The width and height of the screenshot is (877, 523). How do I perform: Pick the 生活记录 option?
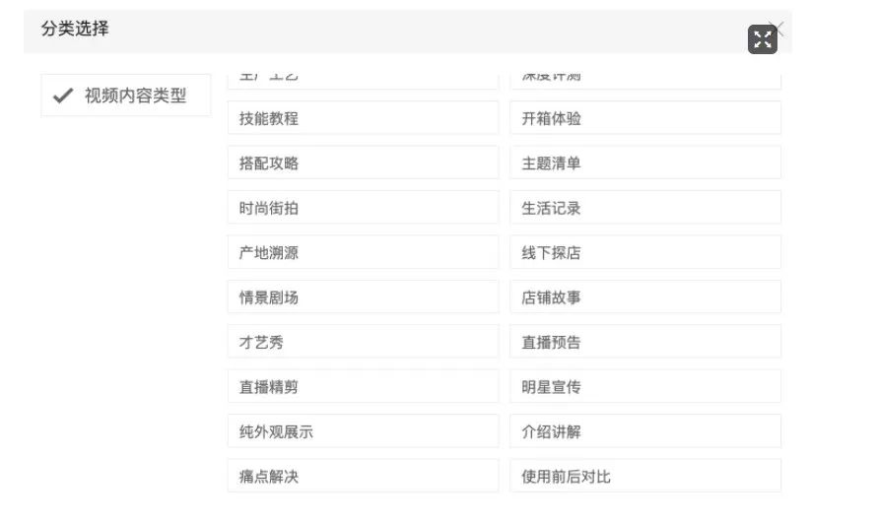tap(645, 208)
